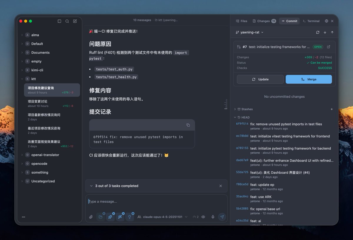This screenshot has width=353, height=240.
Task: Select the something workspace
Action: (40, 172)
